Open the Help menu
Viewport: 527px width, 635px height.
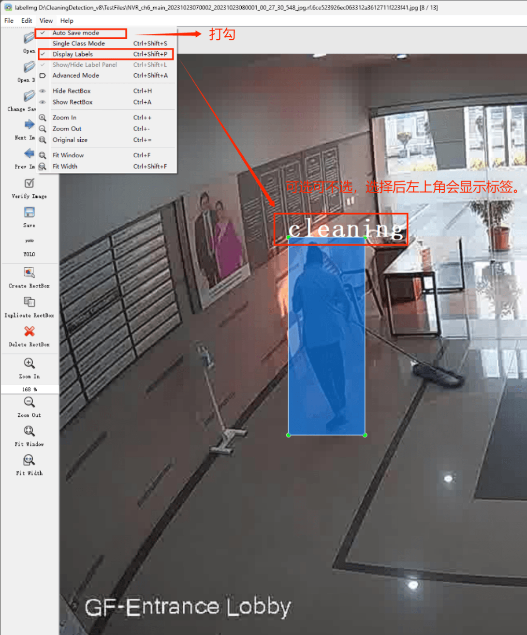(x=67, y=21)
